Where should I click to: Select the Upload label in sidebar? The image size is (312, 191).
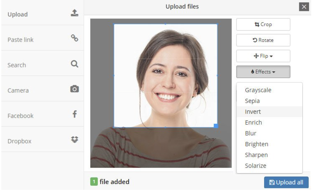click(x=17, y=15)
